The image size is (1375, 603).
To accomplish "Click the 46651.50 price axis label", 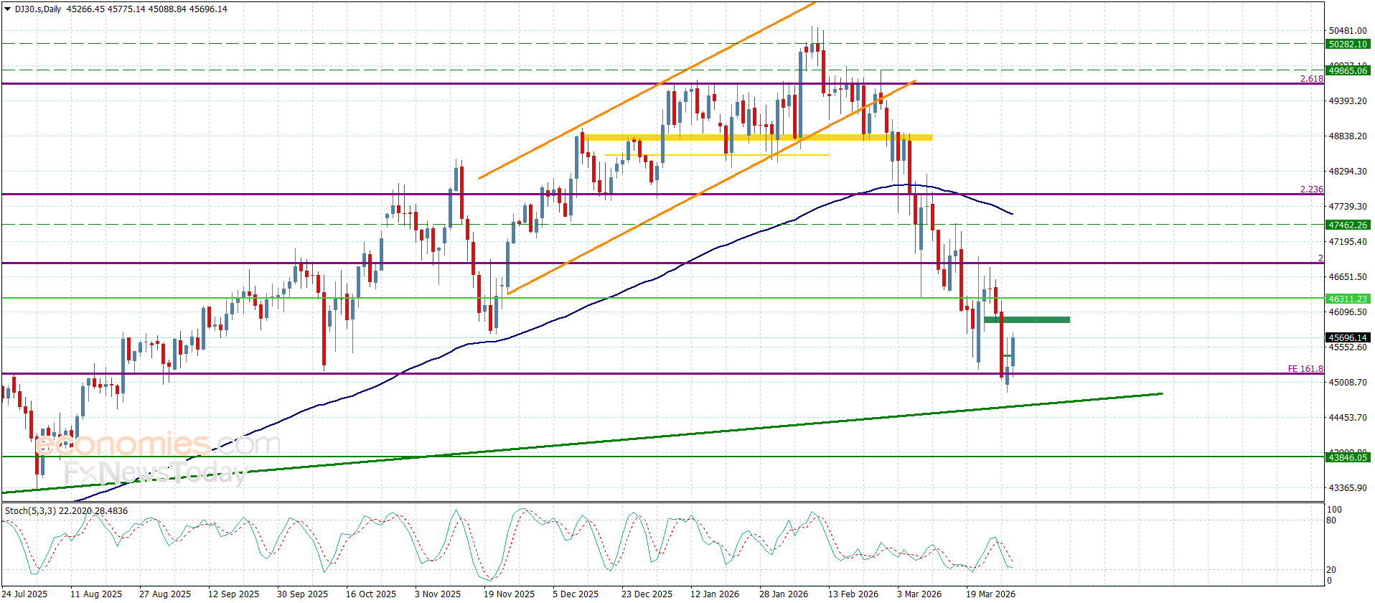I will pos(1348,277).
